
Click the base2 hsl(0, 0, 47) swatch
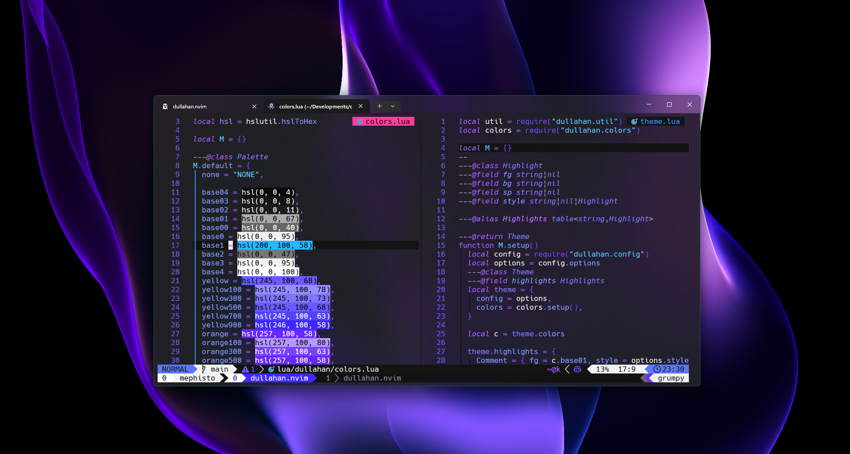tap(266, 254)
